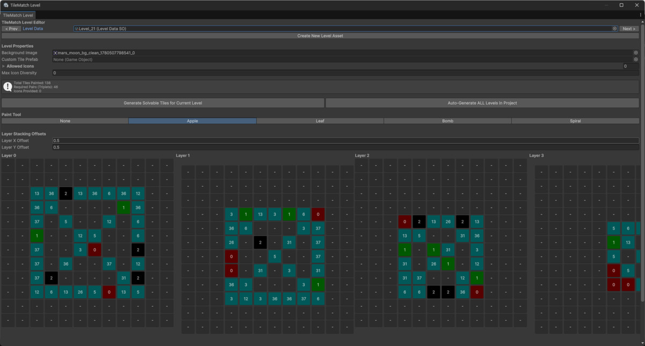Image resolution: width=645 pixels, height=346 pixels.
Task: Maximize the TileMatch Level window
Action: coord(621,5)
